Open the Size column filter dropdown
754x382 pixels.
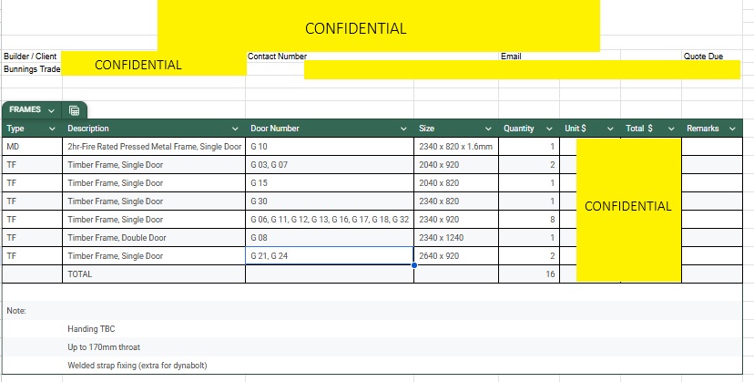(489, 129)
